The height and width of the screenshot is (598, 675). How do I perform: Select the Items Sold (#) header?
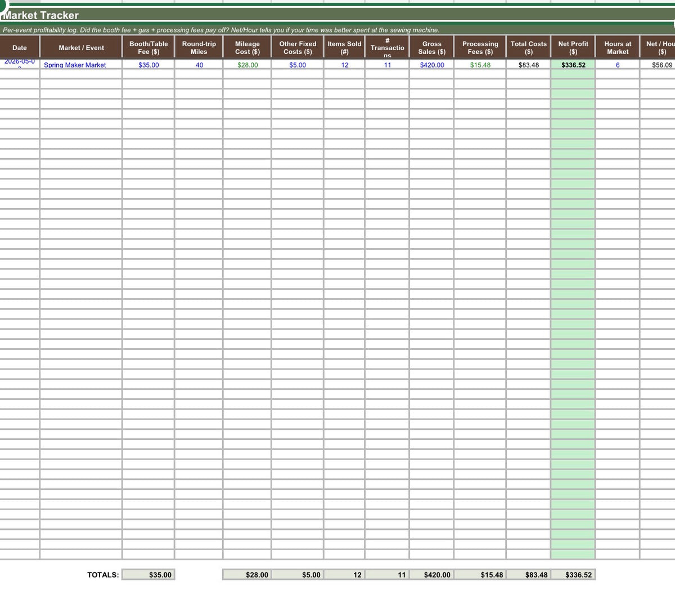(x=345, y=48)
